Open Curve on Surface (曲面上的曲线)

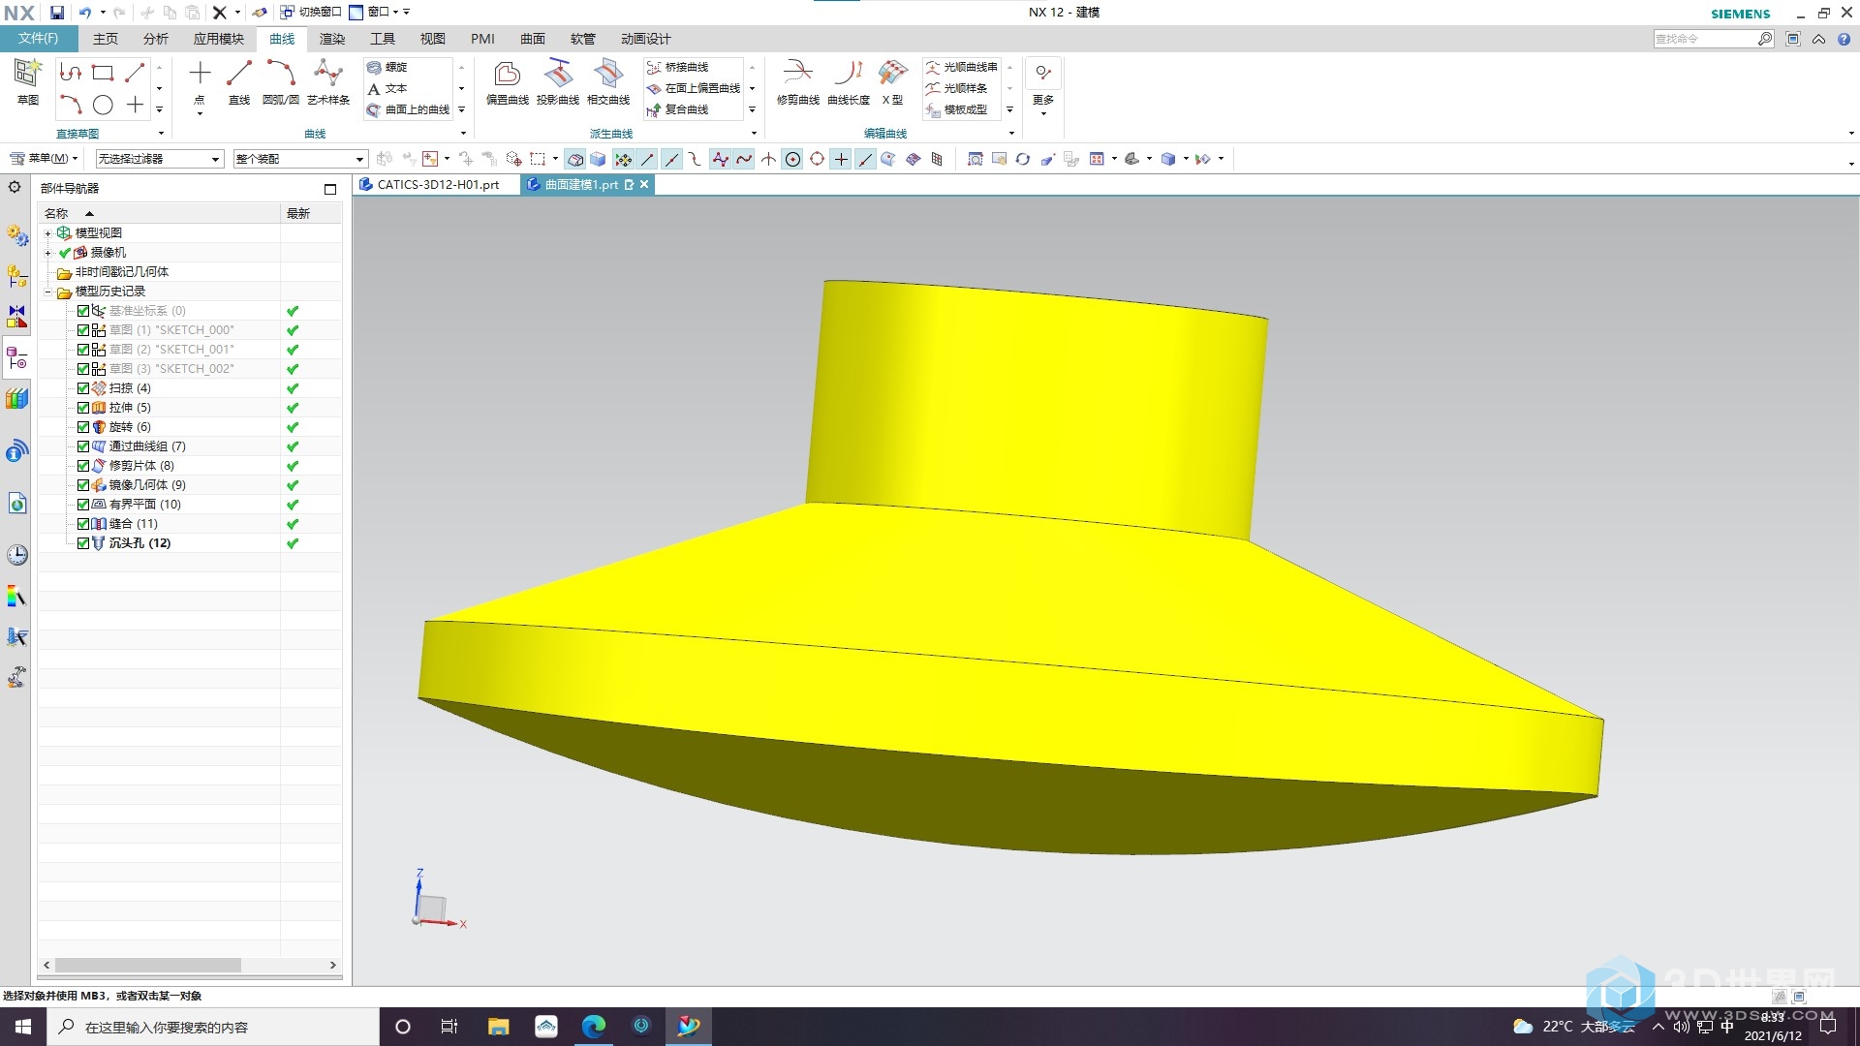pos(408,109)
